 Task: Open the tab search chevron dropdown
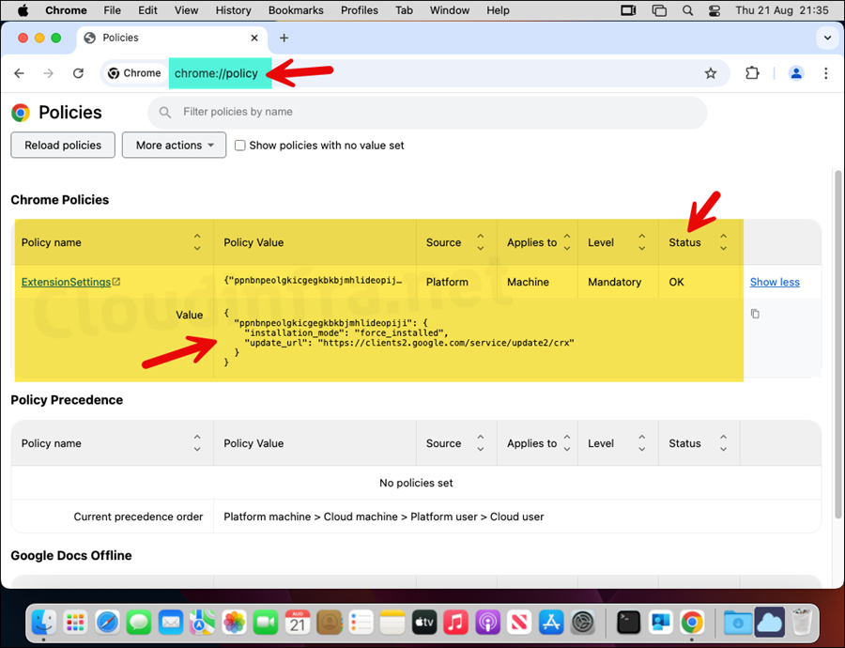tap(827, 39)
